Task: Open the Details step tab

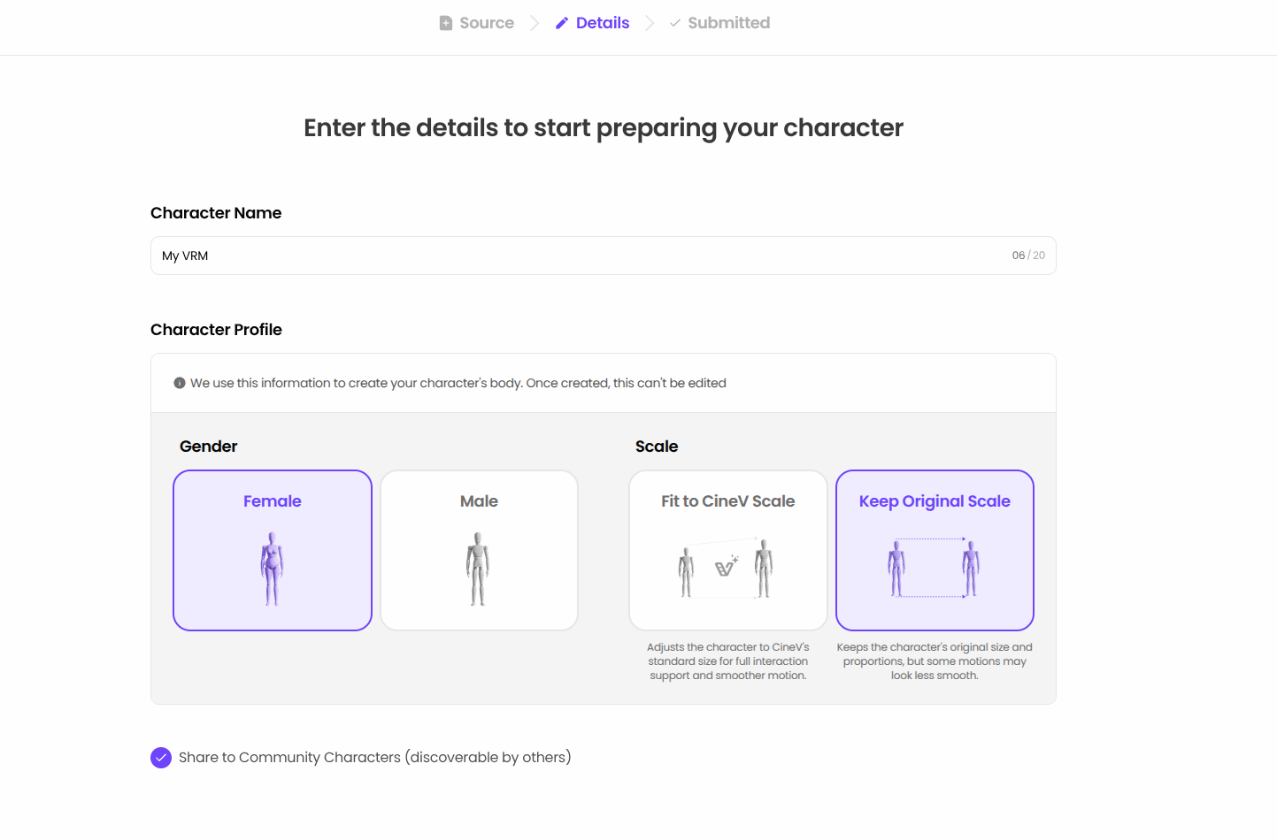Action: point(603,23)
